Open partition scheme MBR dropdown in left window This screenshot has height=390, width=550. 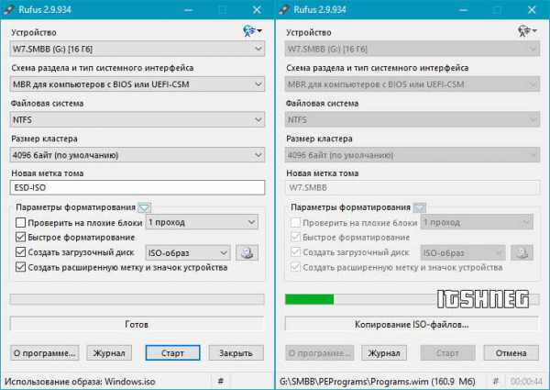[x=137, y=84]
